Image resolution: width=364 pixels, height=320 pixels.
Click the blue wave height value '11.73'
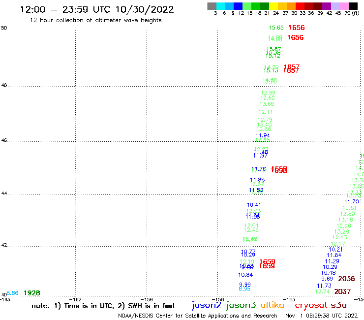pyautogui.click(x=324, y=286)
